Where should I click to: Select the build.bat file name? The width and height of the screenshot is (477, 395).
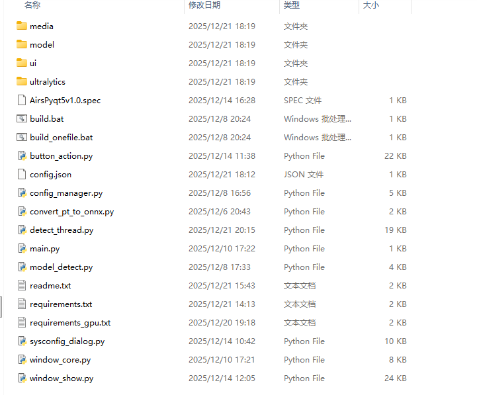(x=47, y=119)
